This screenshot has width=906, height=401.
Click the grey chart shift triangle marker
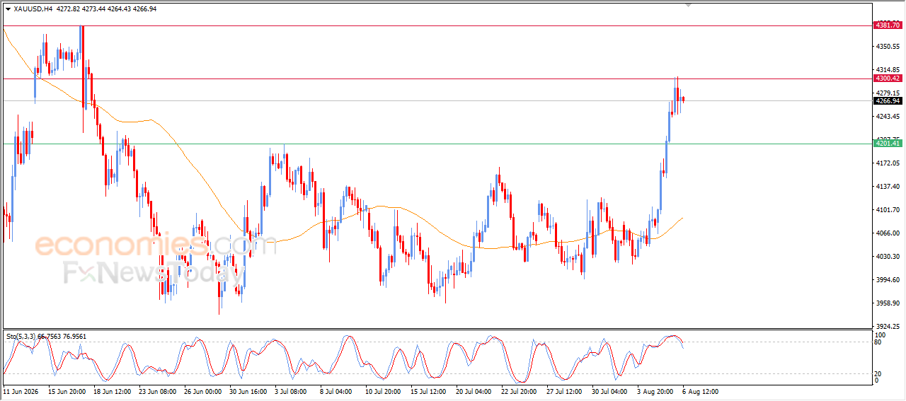689,5
